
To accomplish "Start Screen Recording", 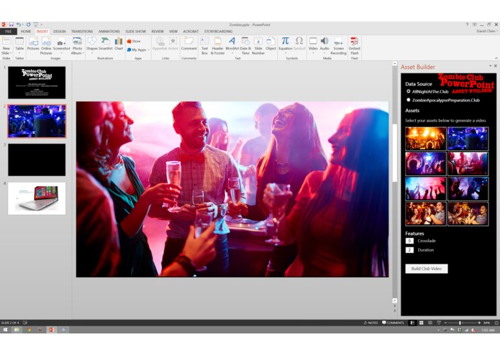I will [x=338, y=45].
